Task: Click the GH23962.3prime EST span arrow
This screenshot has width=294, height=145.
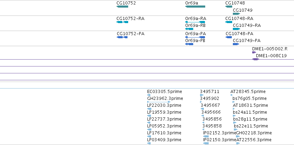Action: pyautogui.click(x=159, y=102)
